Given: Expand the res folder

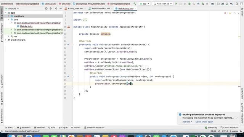Looking at the screenshot, I should [8, 37].
